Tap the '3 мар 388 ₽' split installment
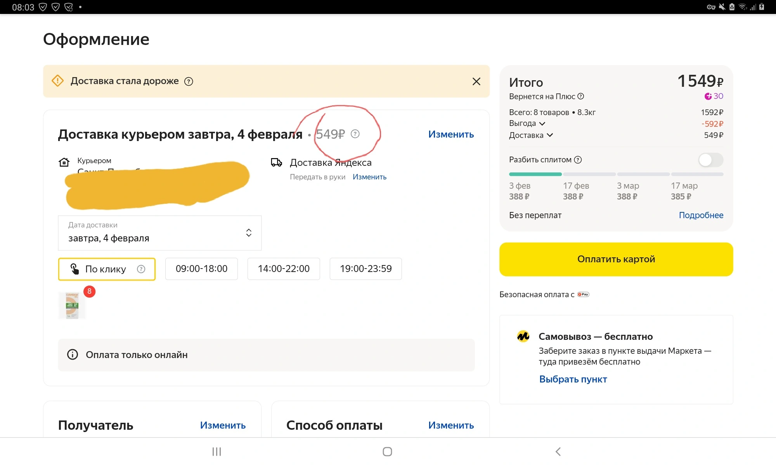 coord(628,191)
